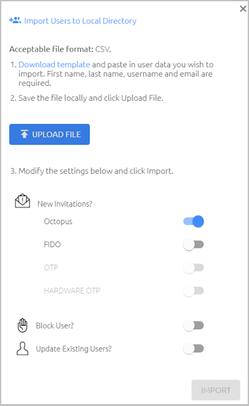
Task: Click the UPLOAD FILE button text
Action: 57,135
